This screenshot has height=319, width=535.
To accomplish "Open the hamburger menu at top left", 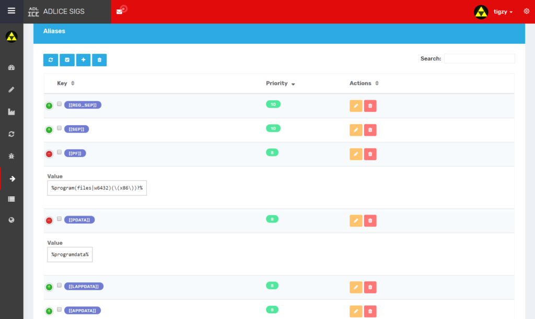I will (x=11, y=11).
